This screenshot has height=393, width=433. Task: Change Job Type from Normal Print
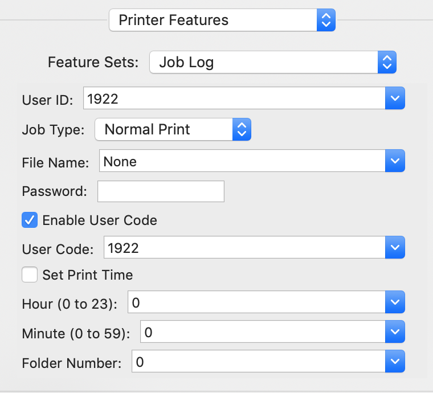[173, 129]
